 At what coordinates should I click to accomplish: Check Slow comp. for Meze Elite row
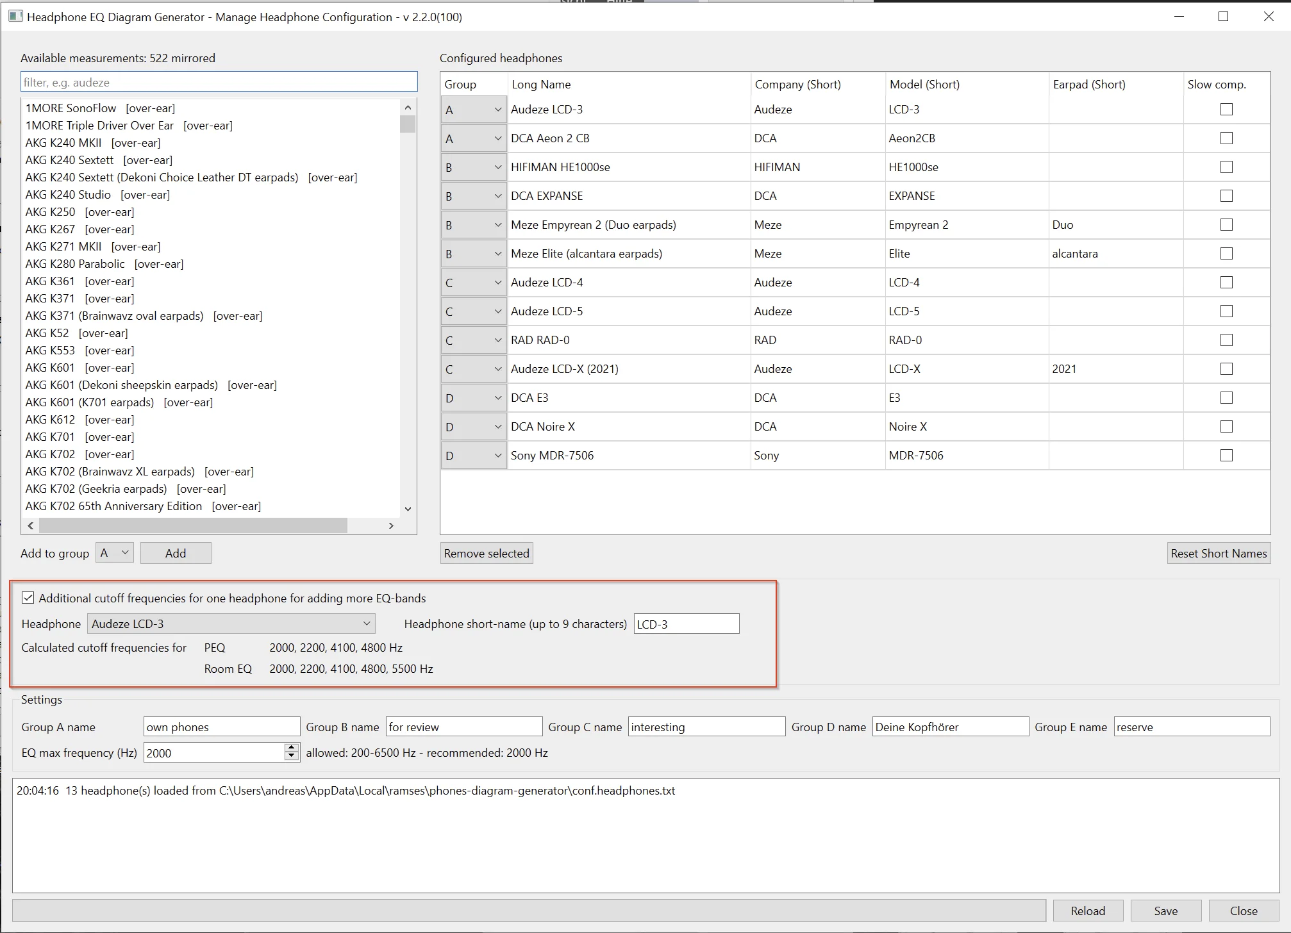[1226, 254]
